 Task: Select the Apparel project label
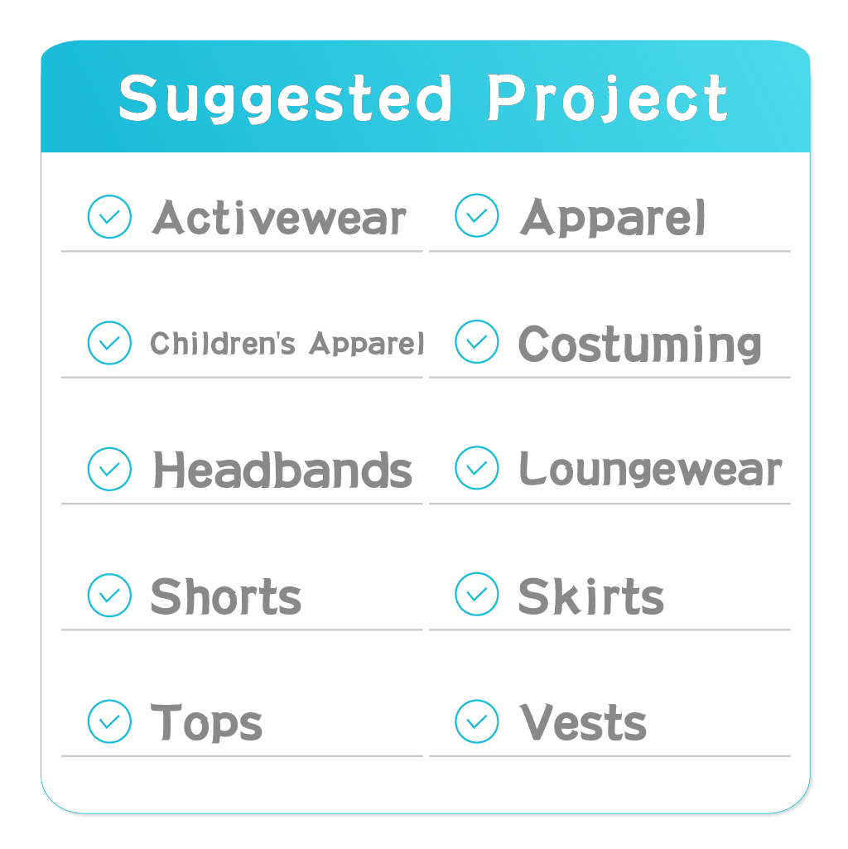point(613,219)
